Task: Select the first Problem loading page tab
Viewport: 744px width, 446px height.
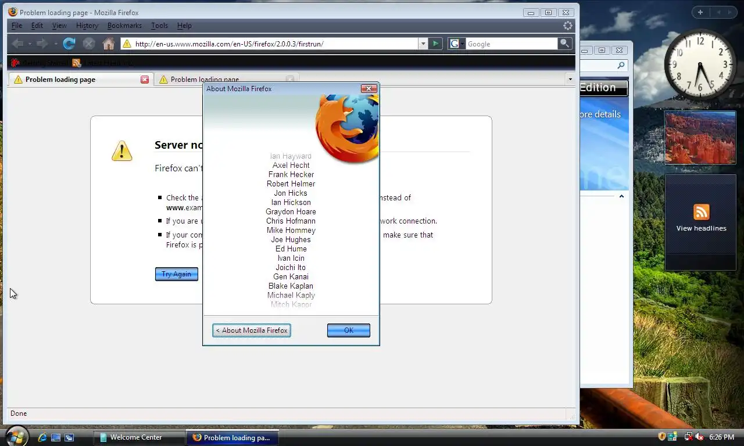Action: [81, 80]
